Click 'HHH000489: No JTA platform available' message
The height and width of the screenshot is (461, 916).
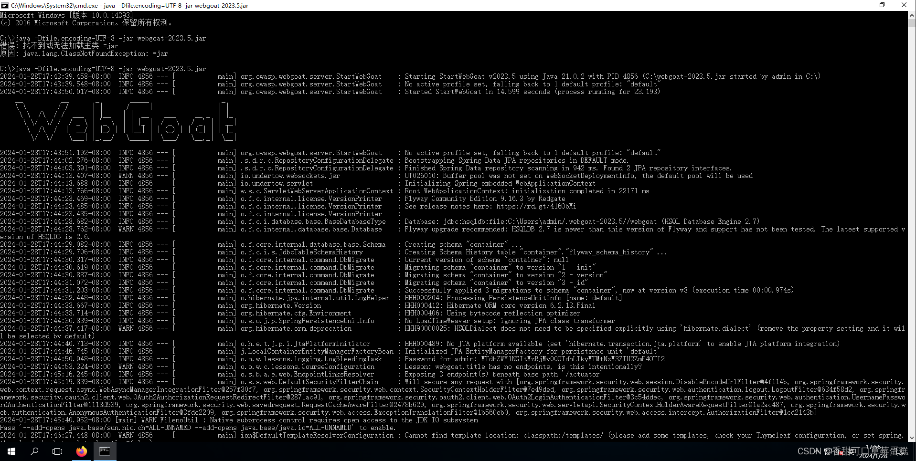pos(622,344)
